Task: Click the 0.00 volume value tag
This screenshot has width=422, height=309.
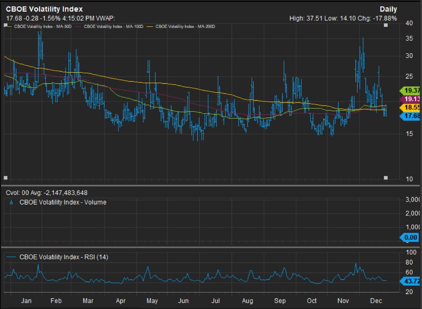Action: tap(409, 238)
